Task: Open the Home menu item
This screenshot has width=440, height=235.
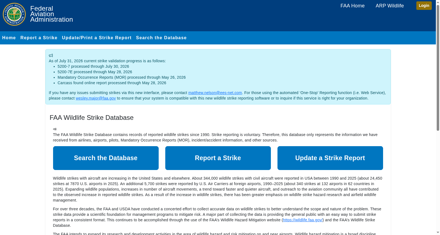Action: tap(9, 38)
